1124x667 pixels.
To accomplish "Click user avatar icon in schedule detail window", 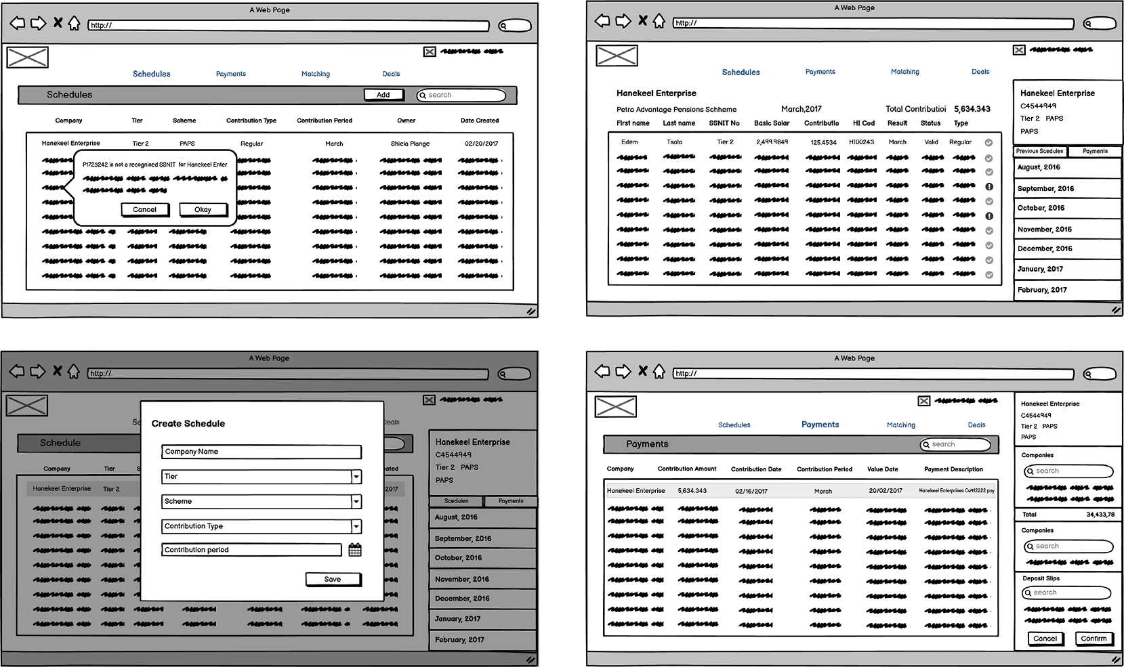I will [1019, 50].
